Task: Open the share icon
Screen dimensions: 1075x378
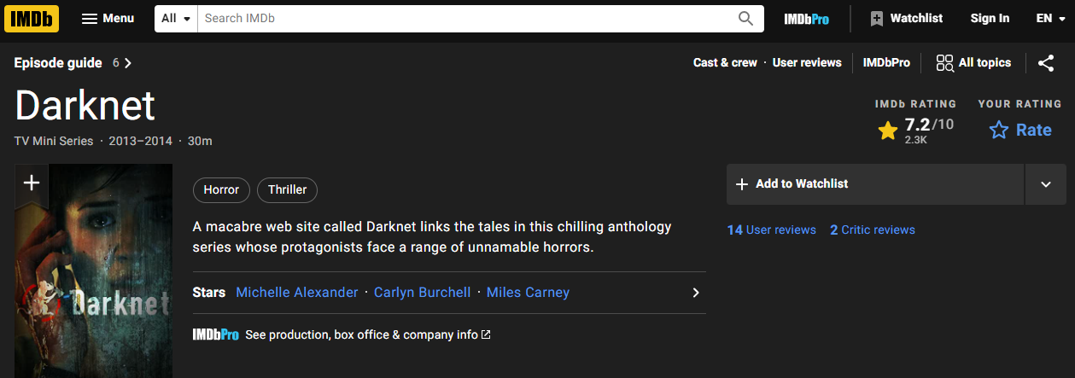Action: pyautogui.click(x=1046, y=62)
